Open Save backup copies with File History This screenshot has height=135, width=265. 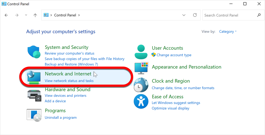click(x=84, y=59)
